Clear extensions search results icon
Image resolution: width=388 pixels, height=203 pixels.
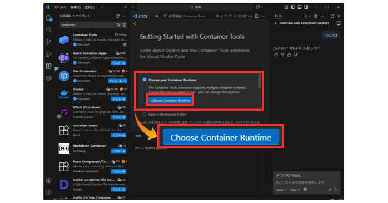pos(118,25)
